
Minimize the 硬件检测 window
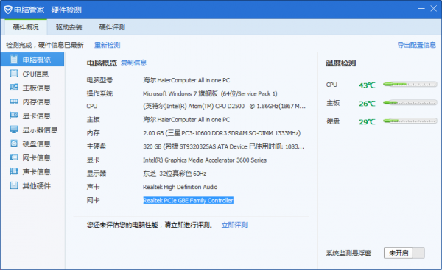421,9
